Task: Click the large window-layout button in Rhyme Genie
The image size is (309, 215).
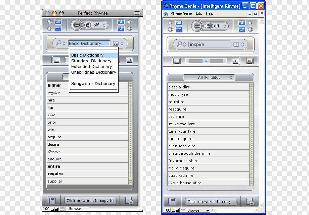Action: coord(197,26)
